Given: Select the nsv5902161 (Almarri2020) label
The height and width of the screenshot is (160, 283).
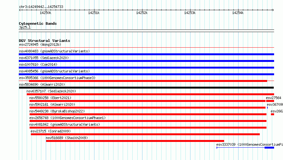Looking at the screenshot, I should pyautogui.click(x=52, y=104).
